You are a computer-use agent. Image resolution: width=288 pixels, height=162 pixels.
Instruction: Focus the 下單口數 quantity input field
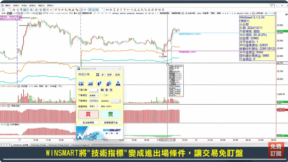click(94, 90)
